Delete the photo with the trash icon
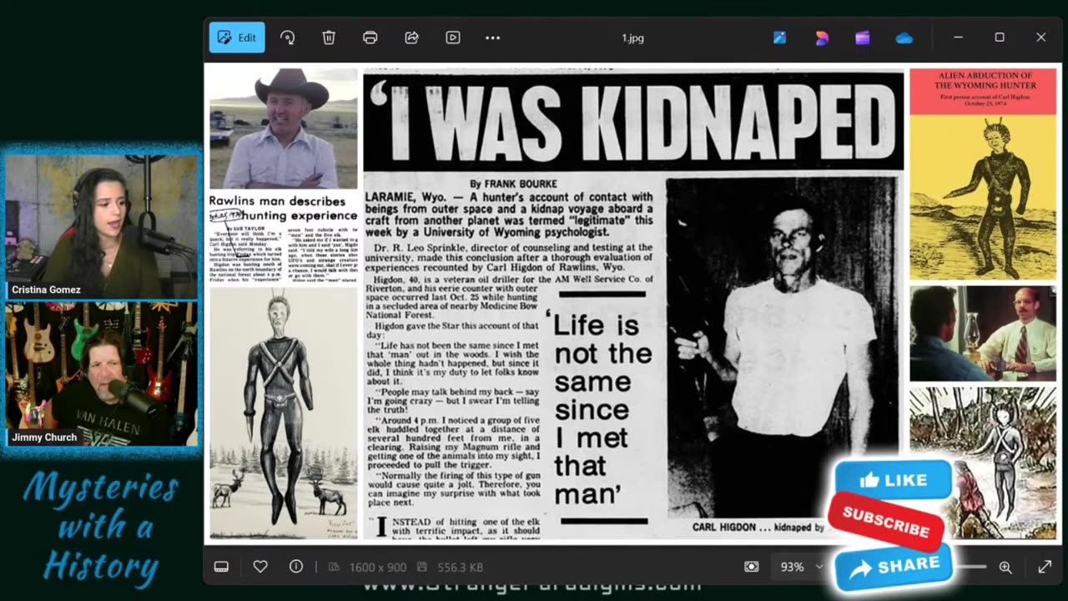 [x=329, y=38]
